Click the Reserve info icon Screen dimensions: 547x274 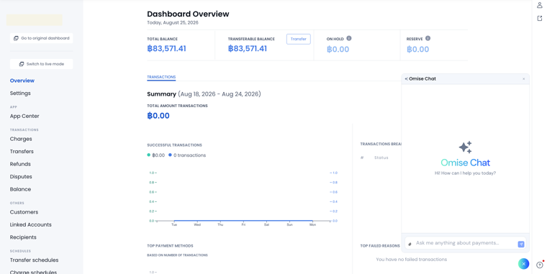click(x=428, y=38)
